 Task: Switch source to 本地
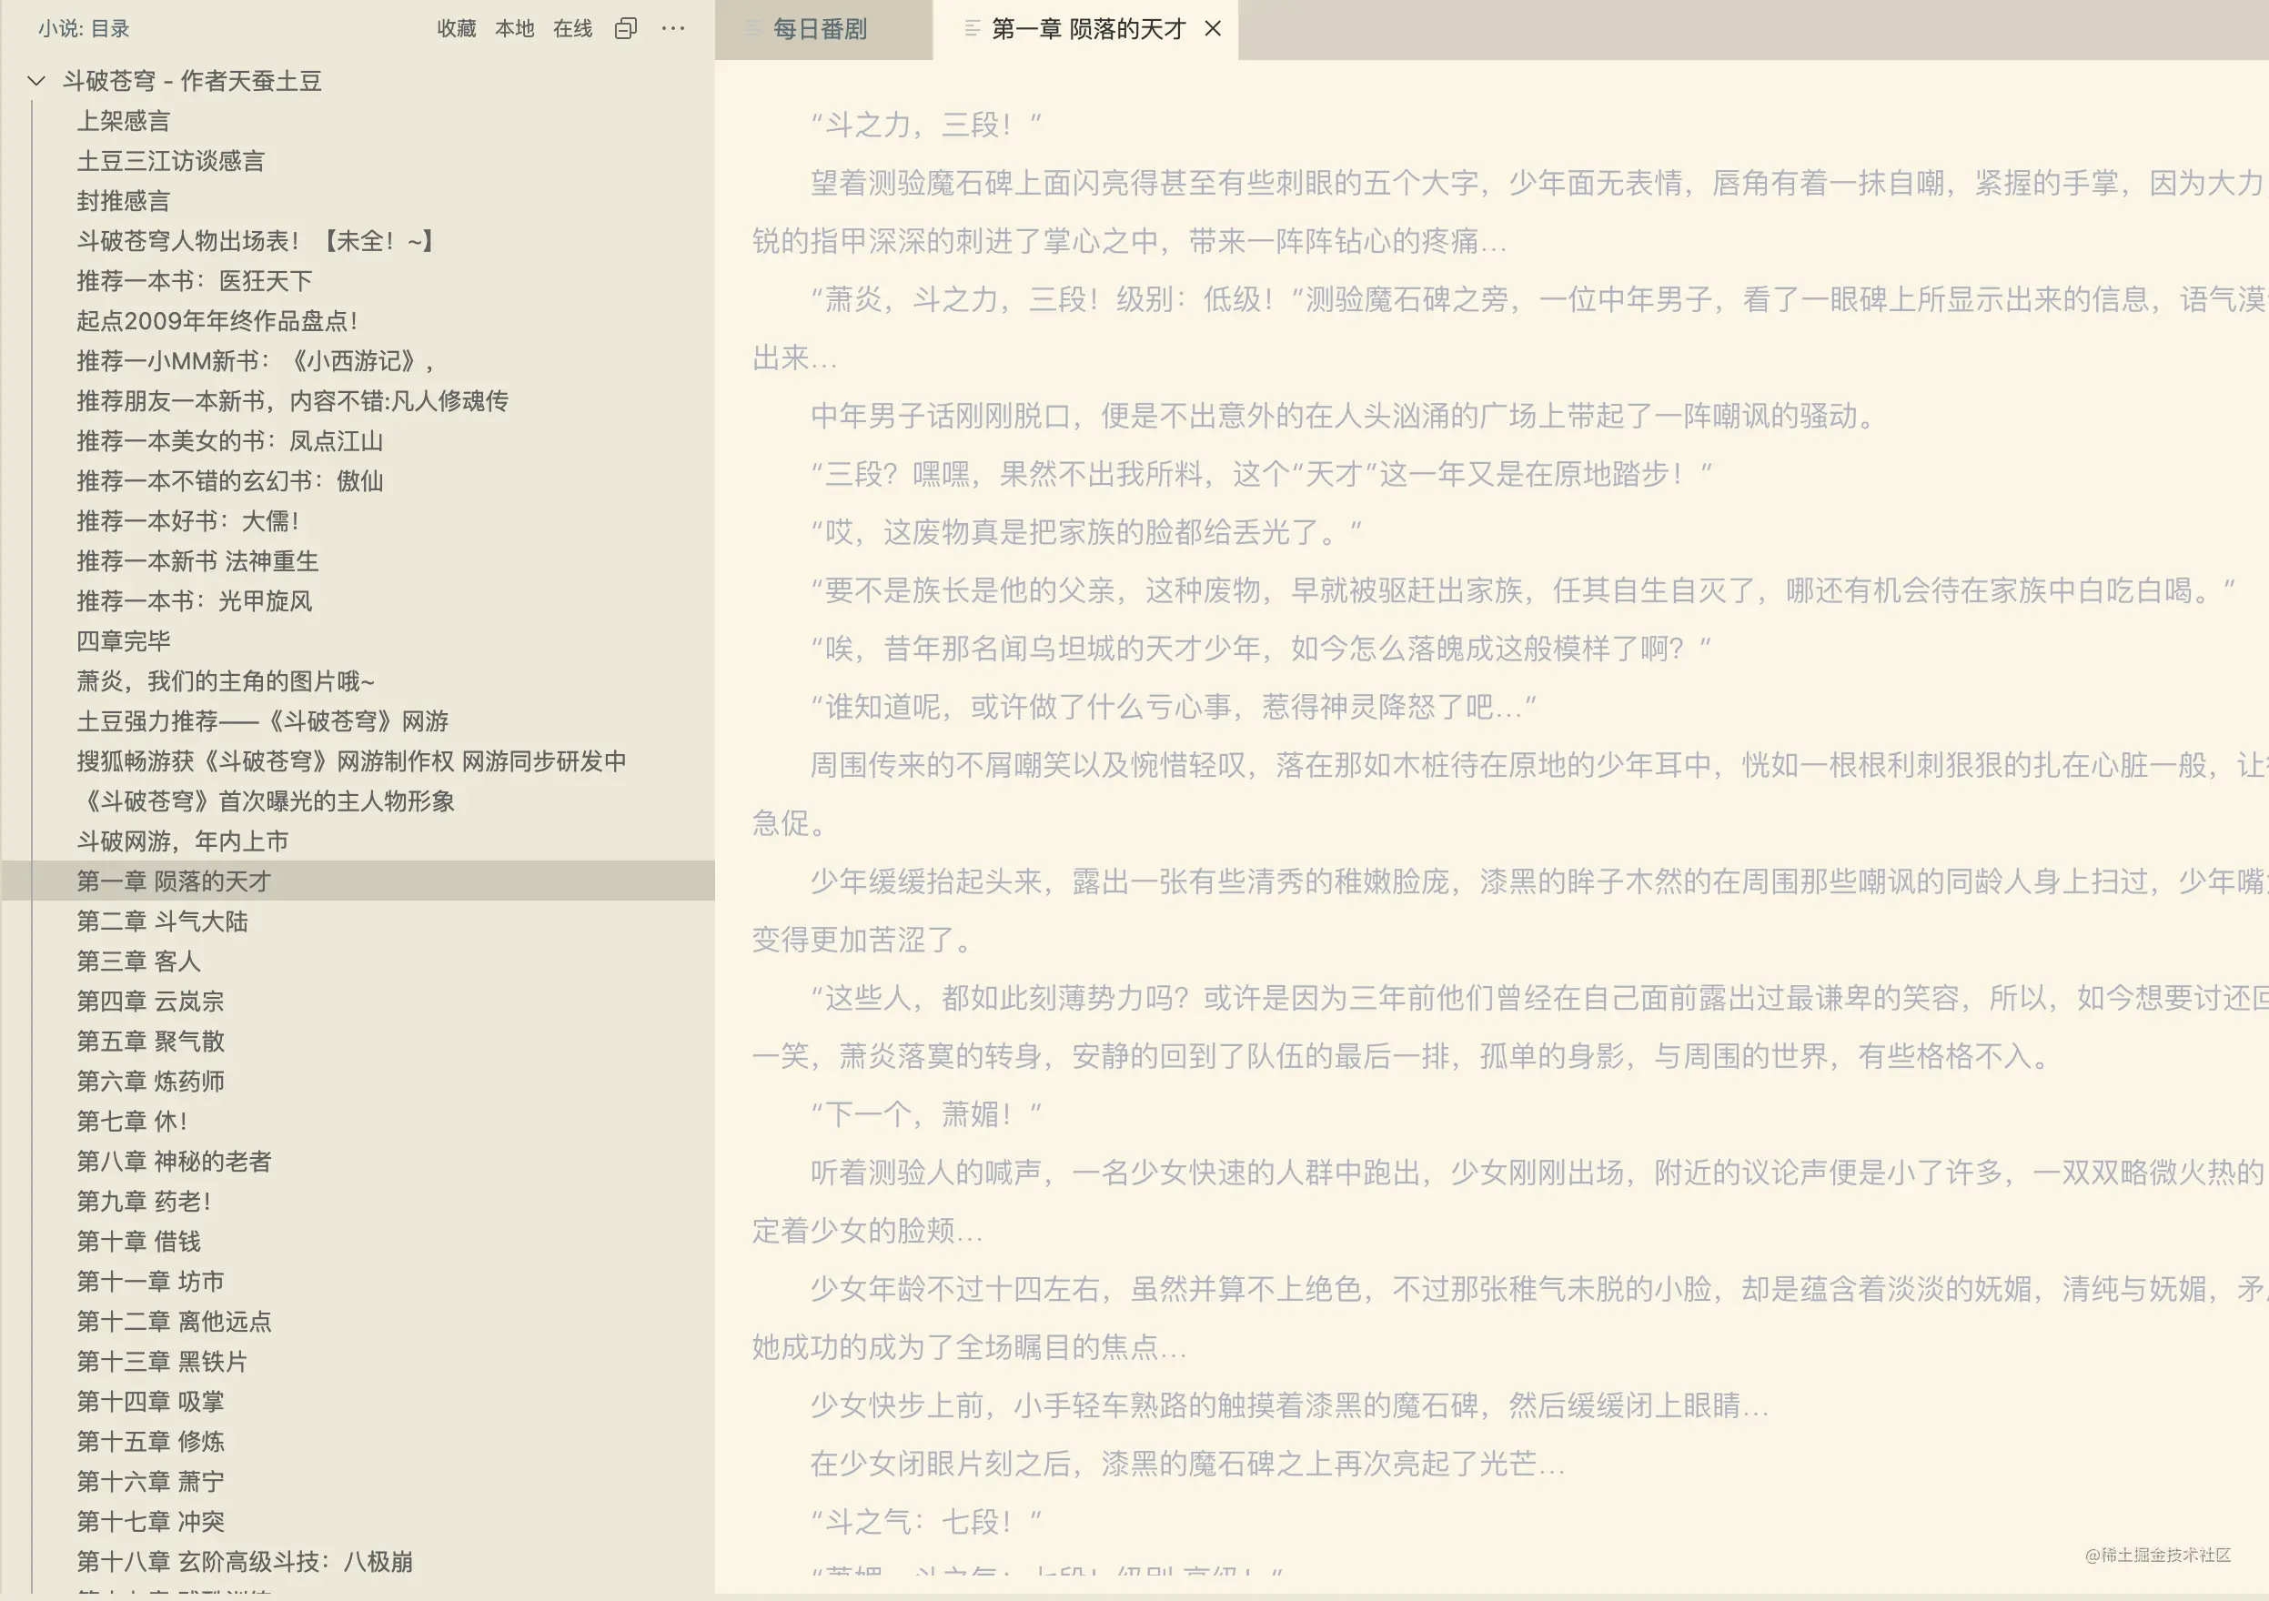[514, 30]
